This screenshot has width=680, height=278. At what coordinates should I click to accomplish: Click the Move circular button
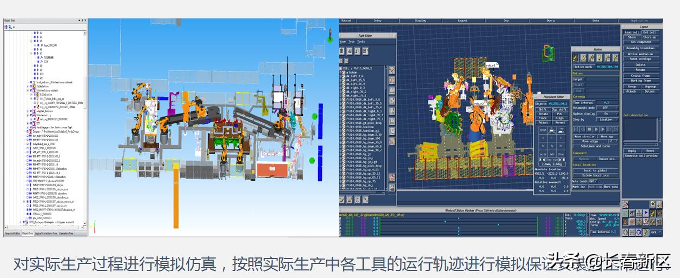584,137
